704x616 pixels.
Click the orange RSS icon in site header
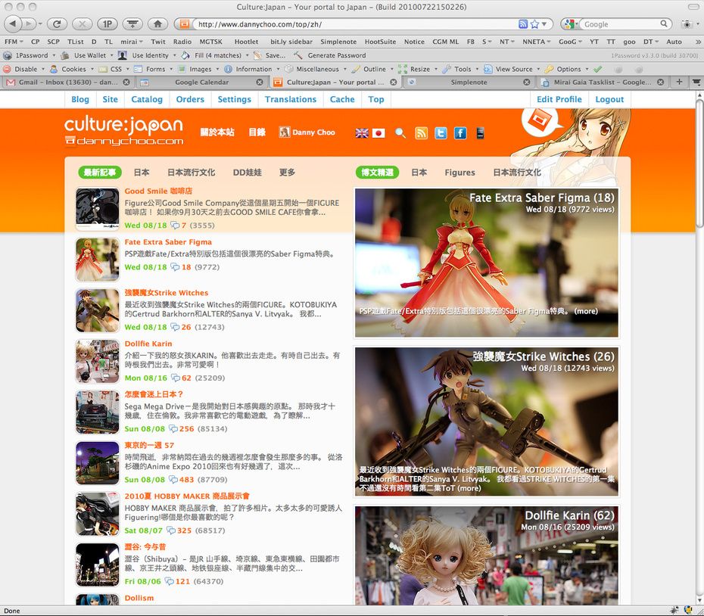tap(421, 133)
